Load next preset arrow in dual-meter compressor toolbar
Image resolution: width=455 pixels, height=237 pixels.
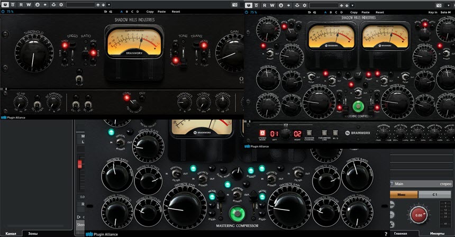tap(347, 5)
